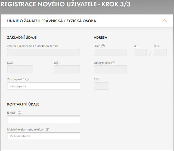Click the Základní údaje heading
Image resolution: width=174 pixels, height=151 pixels.
(x=22, y=38)
